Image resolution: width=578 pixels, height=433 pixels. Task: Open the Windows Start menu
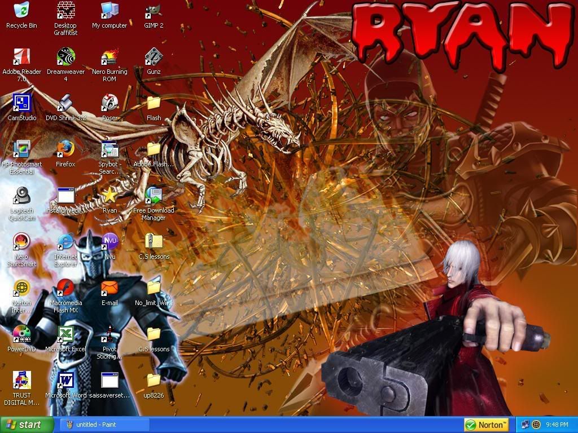(27, 425)
